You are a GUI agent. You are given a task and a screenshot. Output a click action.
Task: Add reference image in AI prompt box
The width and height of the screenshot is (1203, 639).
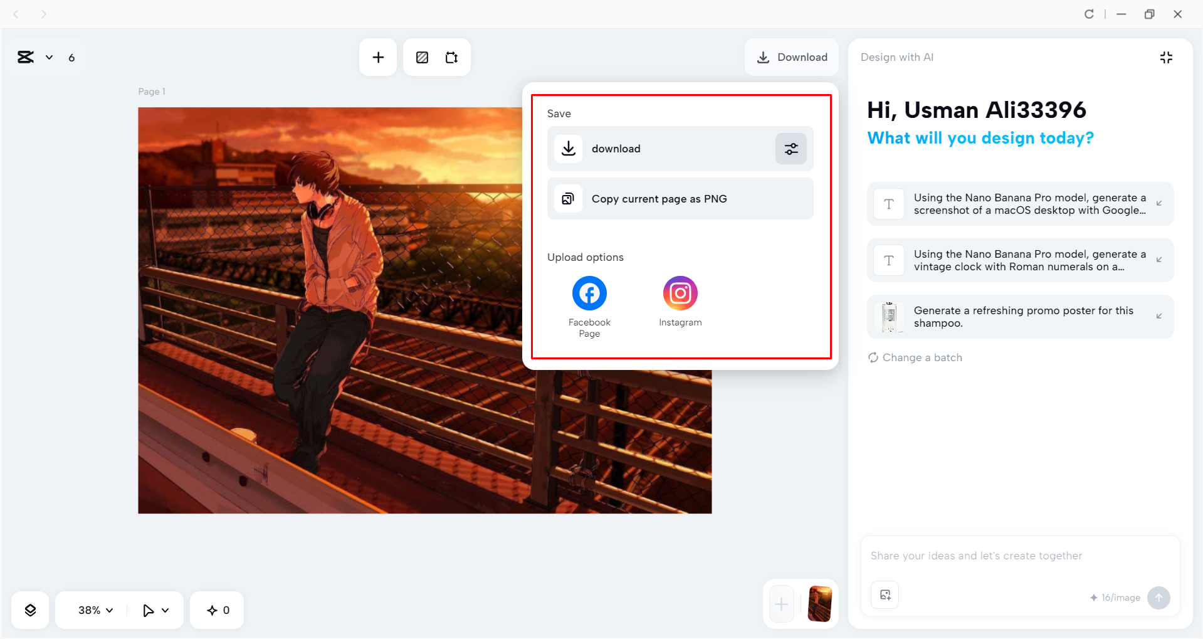885,595
